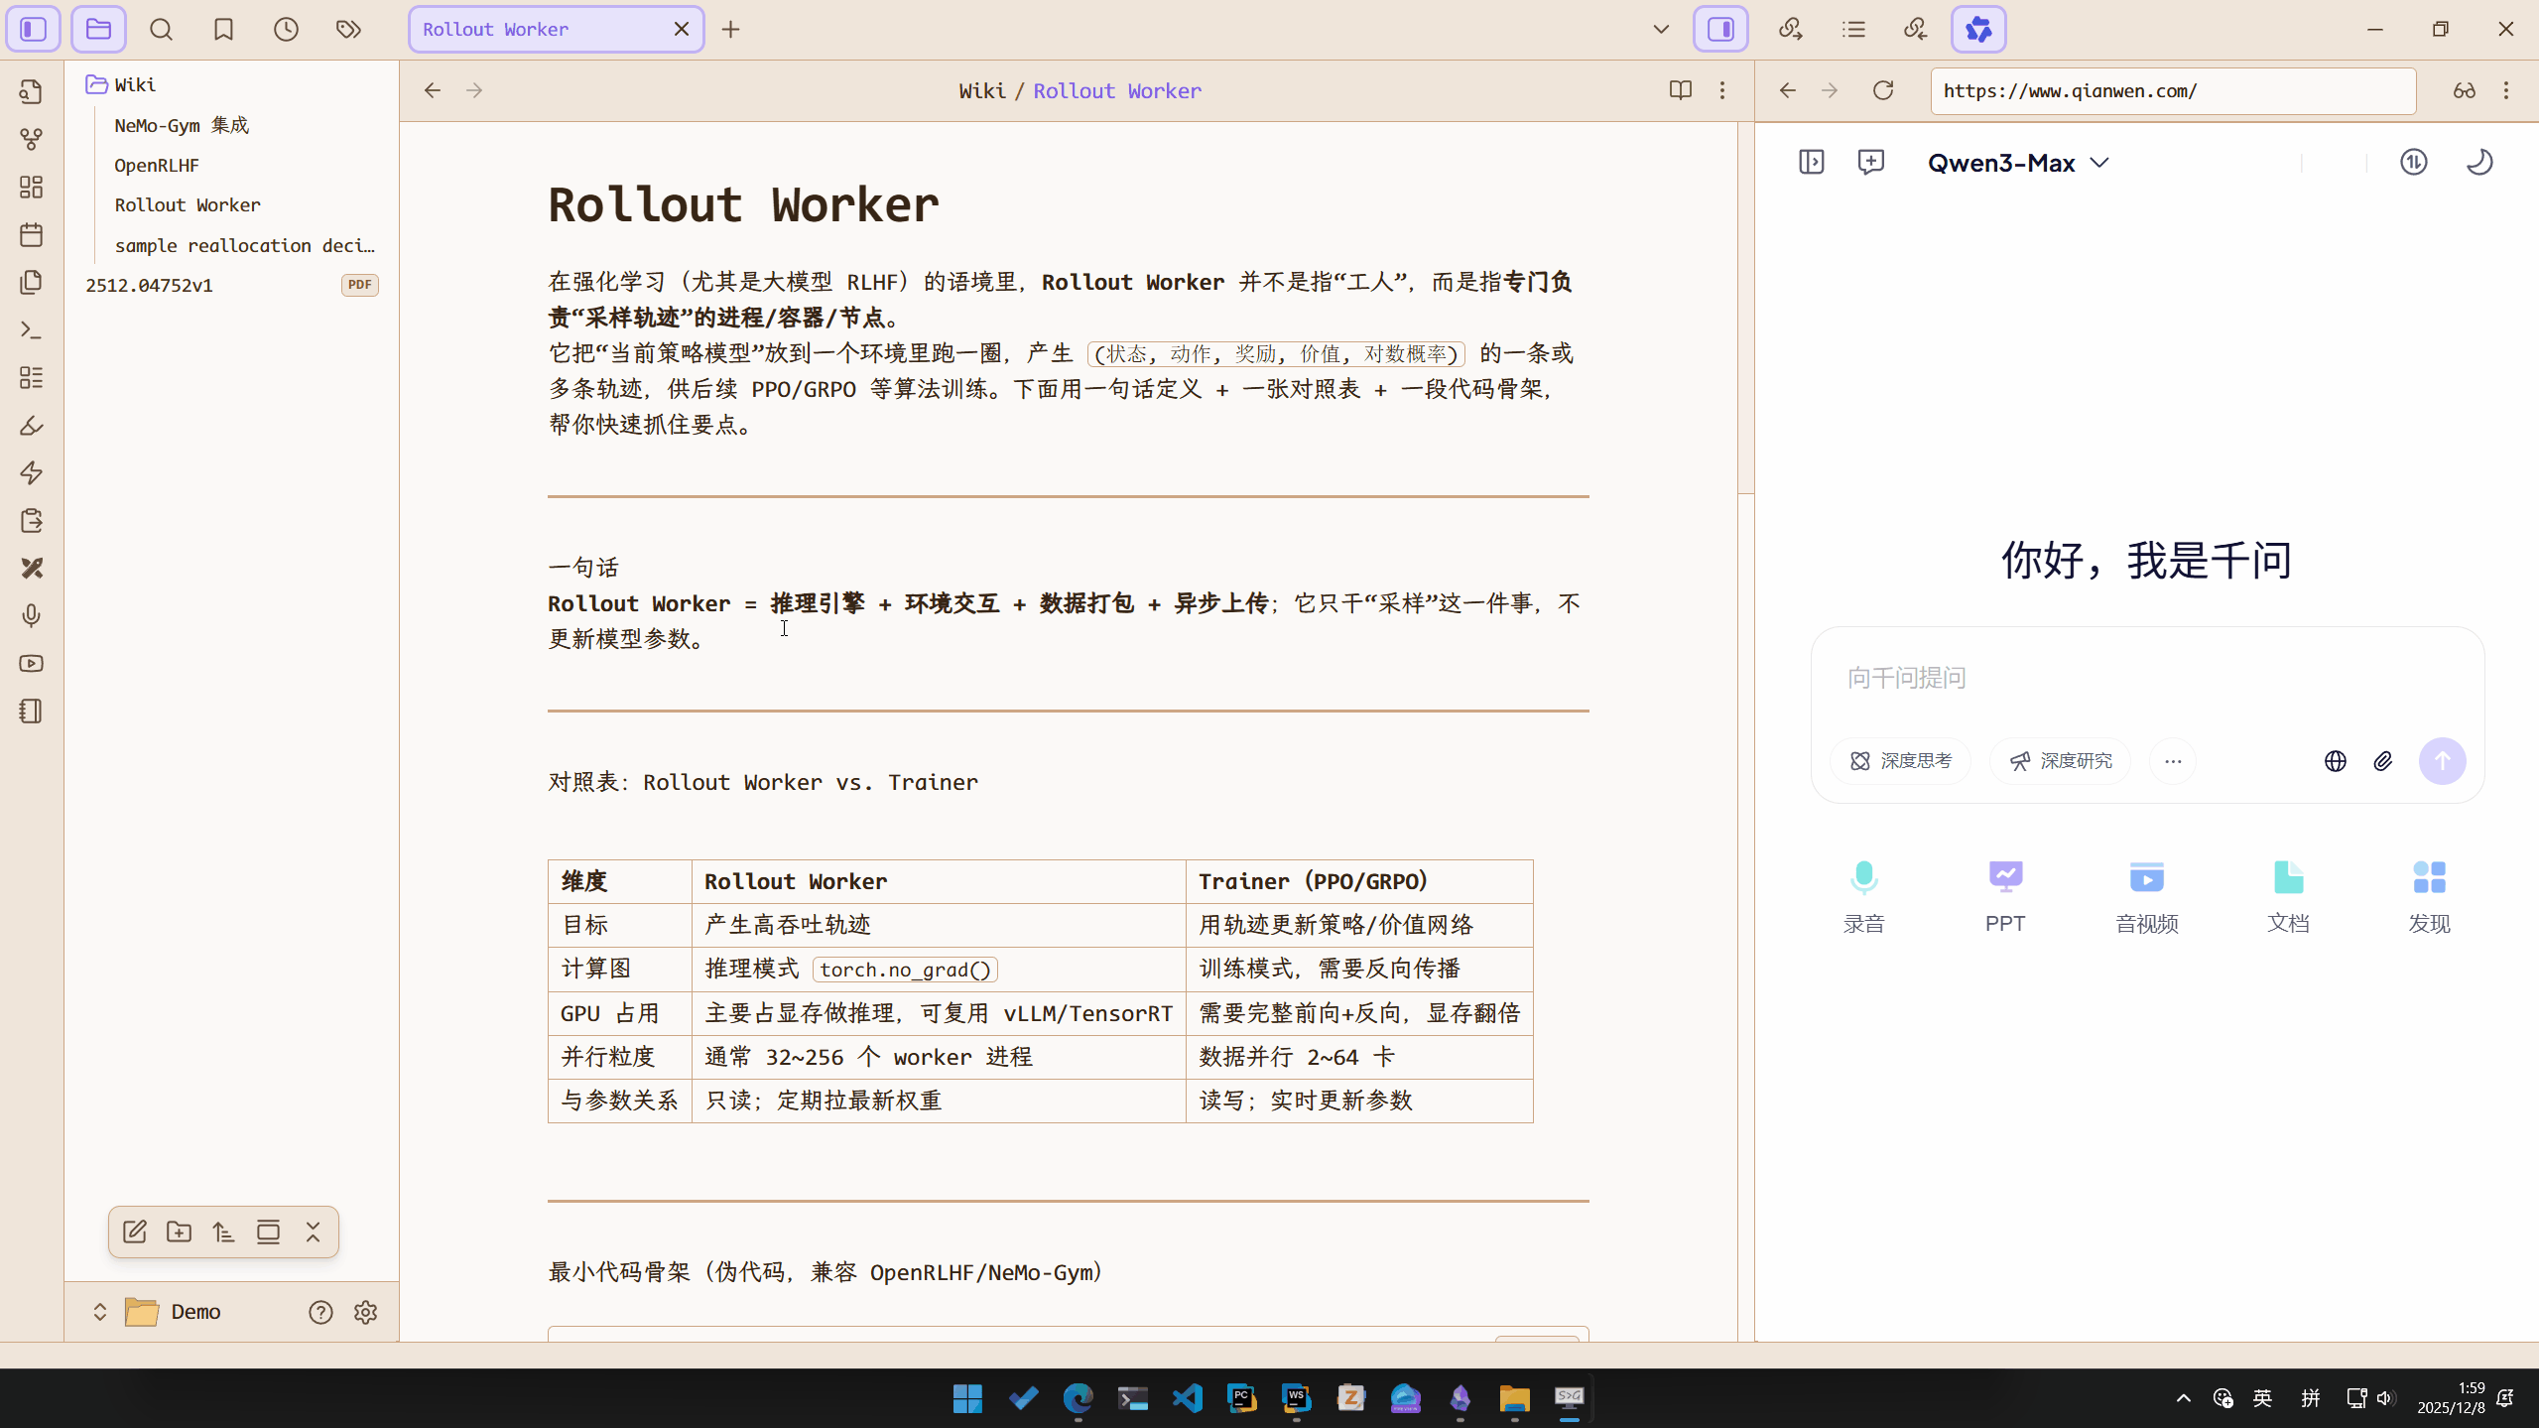Screen dimensions: 2539x1428
Task: Open the calendar icon in left ribbon
Action: click(32, 235)
